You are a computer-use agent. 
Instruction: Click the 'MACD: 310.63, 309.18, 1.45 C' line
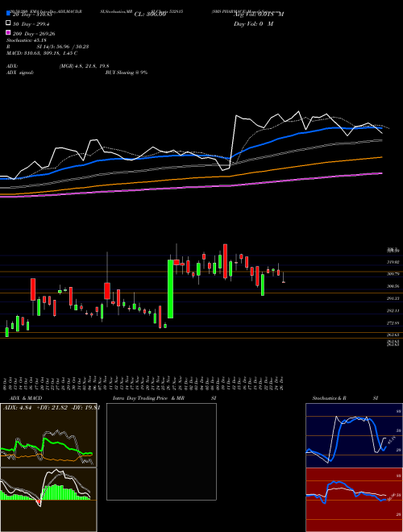click(42, 53)
